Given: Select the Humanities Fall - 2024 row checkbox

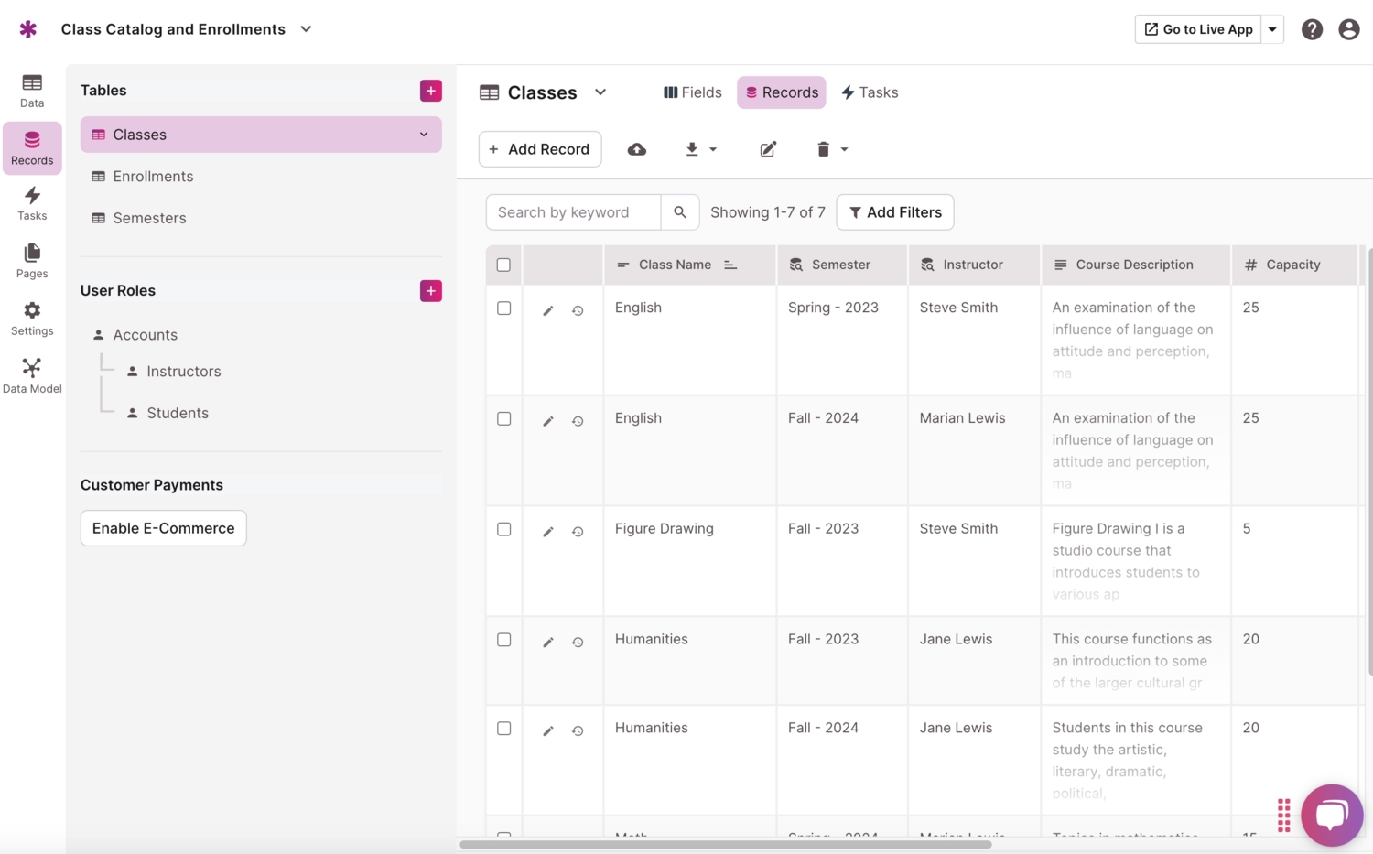Looking at the screenshot, I should (503, 729).
